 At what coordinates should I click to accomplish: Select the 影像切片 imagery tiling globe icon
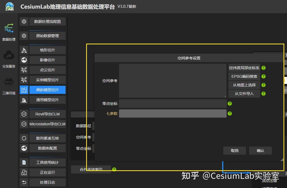click(x=24, y=60)
